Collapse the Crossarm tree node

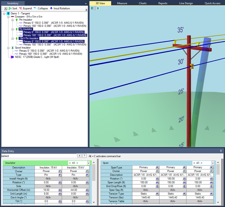click(x=9, y=17)
